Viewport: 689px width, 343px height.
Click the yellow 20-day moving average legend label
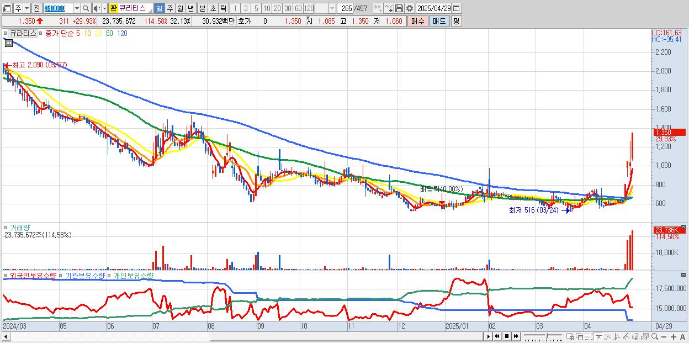click(98, 33)
